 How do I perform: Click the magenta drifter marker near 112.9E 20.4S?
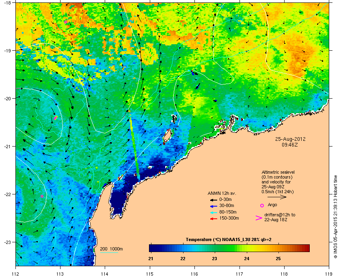[x=56, y=118]
